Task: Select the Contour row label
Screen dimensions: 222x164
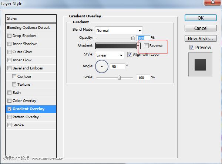Action: pyautogui.click(x=24, y=76)
